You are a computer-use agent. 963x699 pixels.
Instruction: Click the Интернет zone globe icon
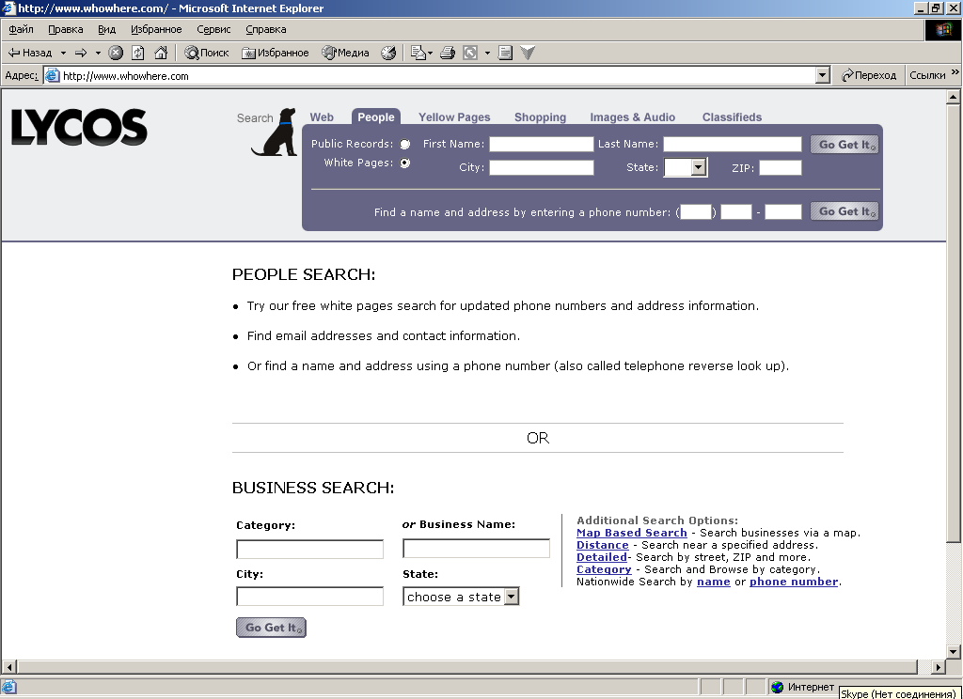tap(778, 687)
